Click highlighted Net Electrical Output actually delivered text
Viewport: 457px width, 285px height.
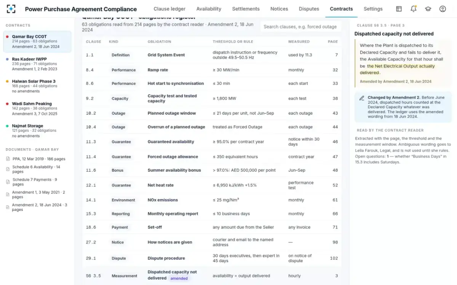(x=398, y=69)
